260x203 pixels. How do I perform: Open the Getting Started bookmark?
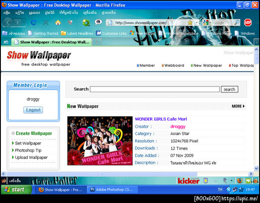pos(43,33)
